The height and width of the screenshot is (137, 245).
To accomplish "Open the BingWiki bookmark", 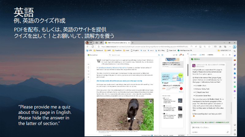I will pos(135,51).
